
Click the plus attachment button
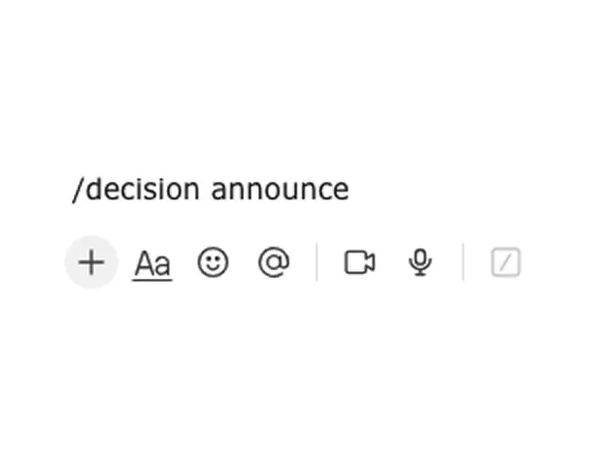pyautogui.click(x=90, y=262)
